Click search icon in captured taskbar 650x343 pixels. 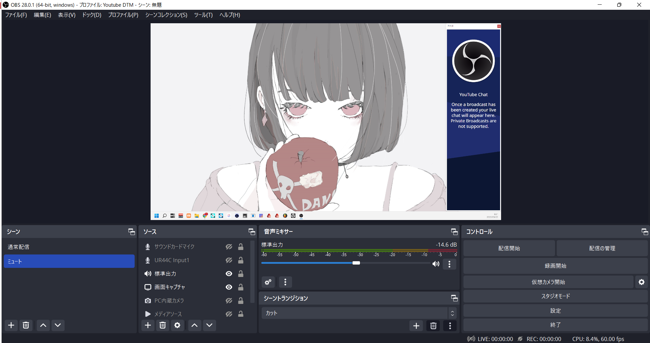click(x=164, y=216)
